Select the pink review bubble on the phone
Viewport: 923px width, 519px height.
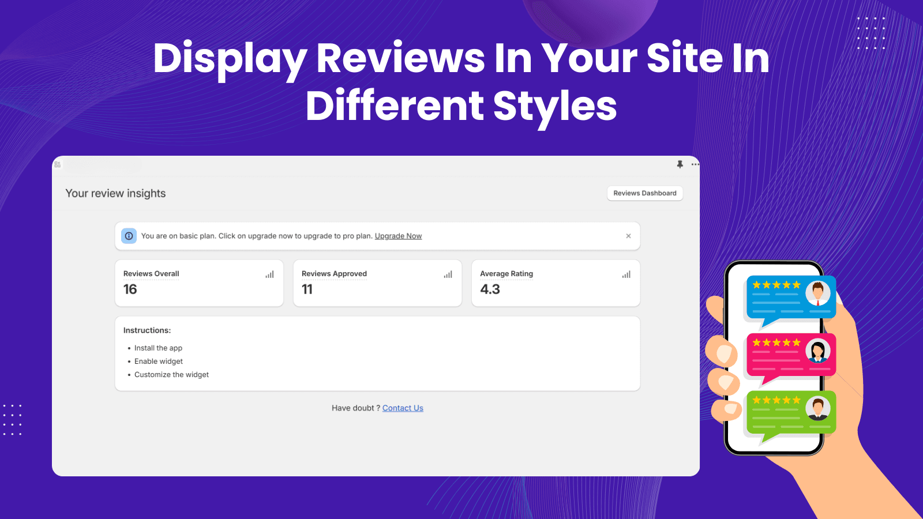click(790, 355)
